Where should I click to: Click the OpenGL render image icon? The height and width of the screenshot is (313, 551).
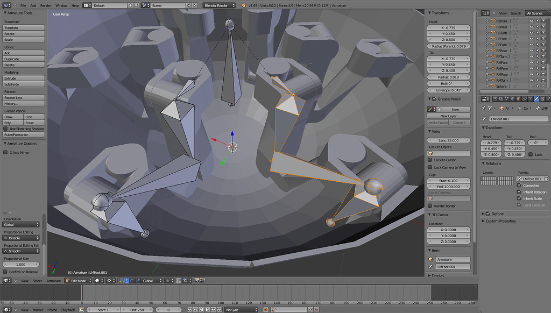click(197, 281)
